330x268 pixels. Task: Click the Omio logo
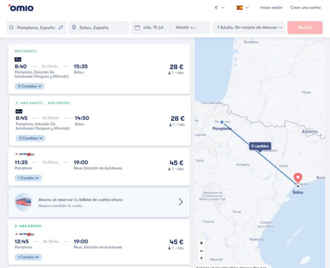[21, 7]
